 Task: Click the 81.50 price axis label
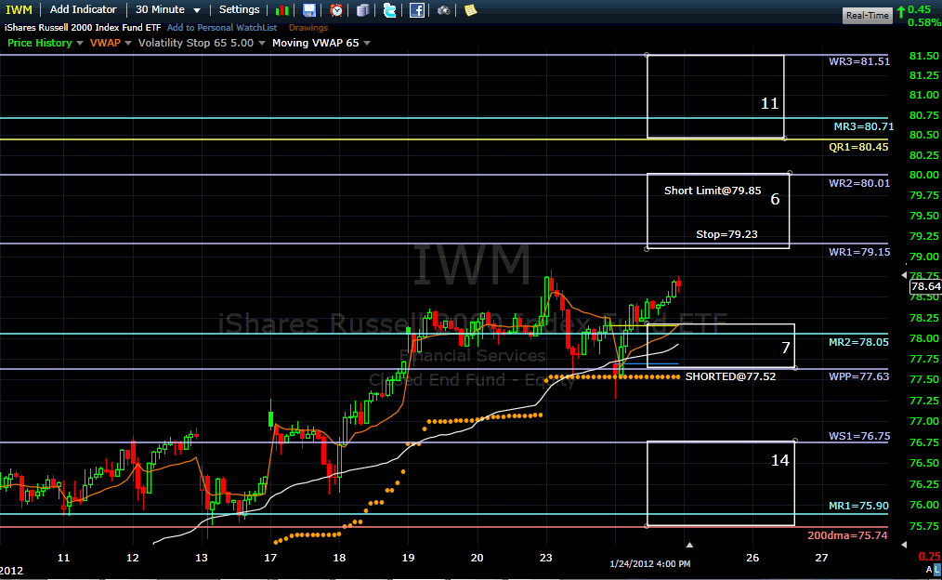(x=924, y=56)
